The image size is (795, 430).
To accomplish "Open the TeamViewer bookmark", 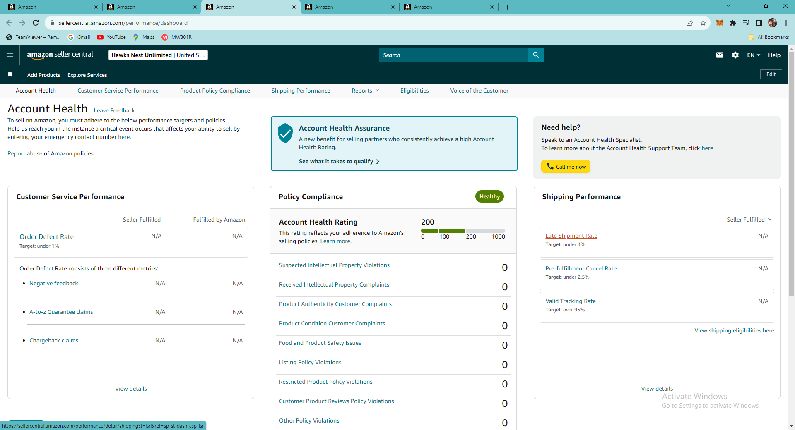I will click(34, 37).
